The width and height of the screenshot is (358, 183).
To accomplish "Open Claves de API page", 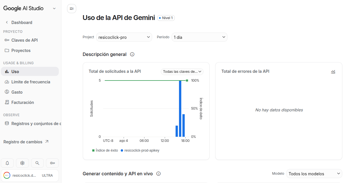I will tap(30, 40).
